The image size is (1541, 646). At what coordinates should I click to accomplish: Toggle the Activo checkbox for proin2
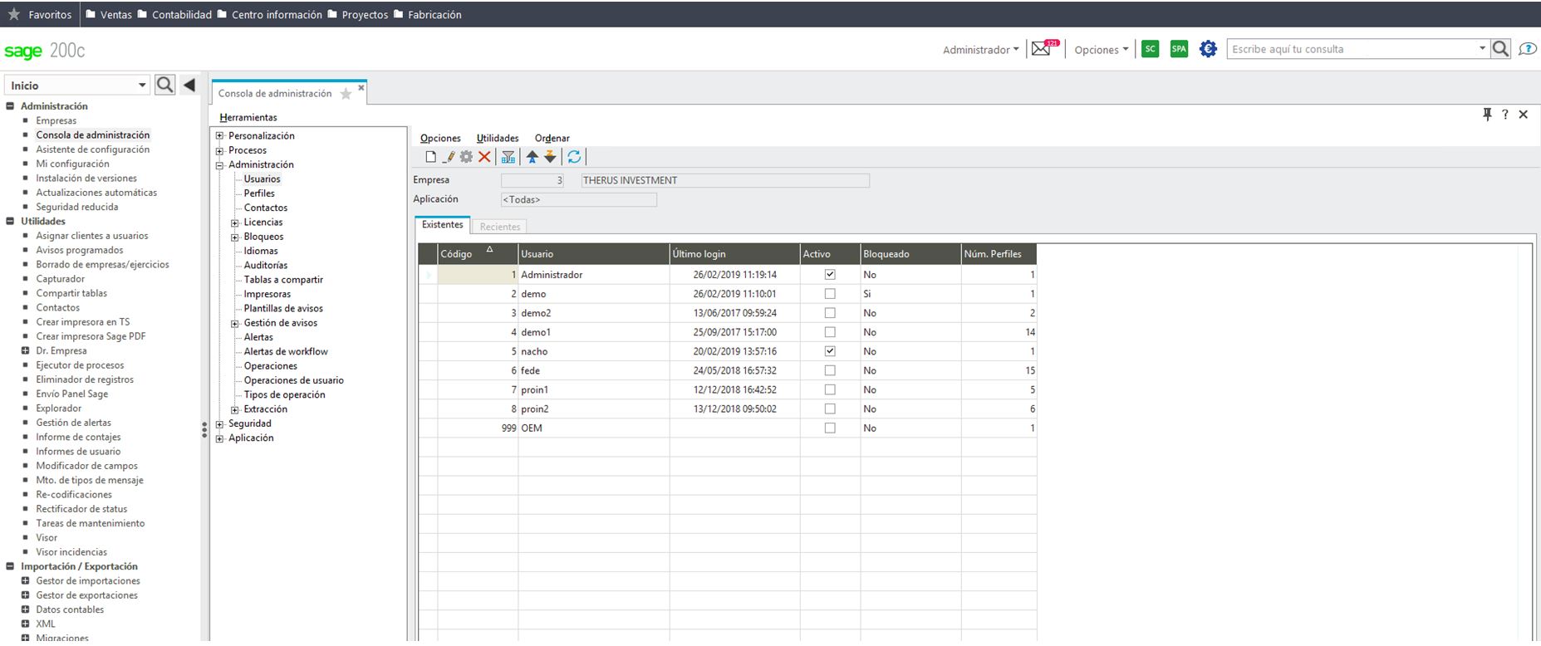coord(830,408)
